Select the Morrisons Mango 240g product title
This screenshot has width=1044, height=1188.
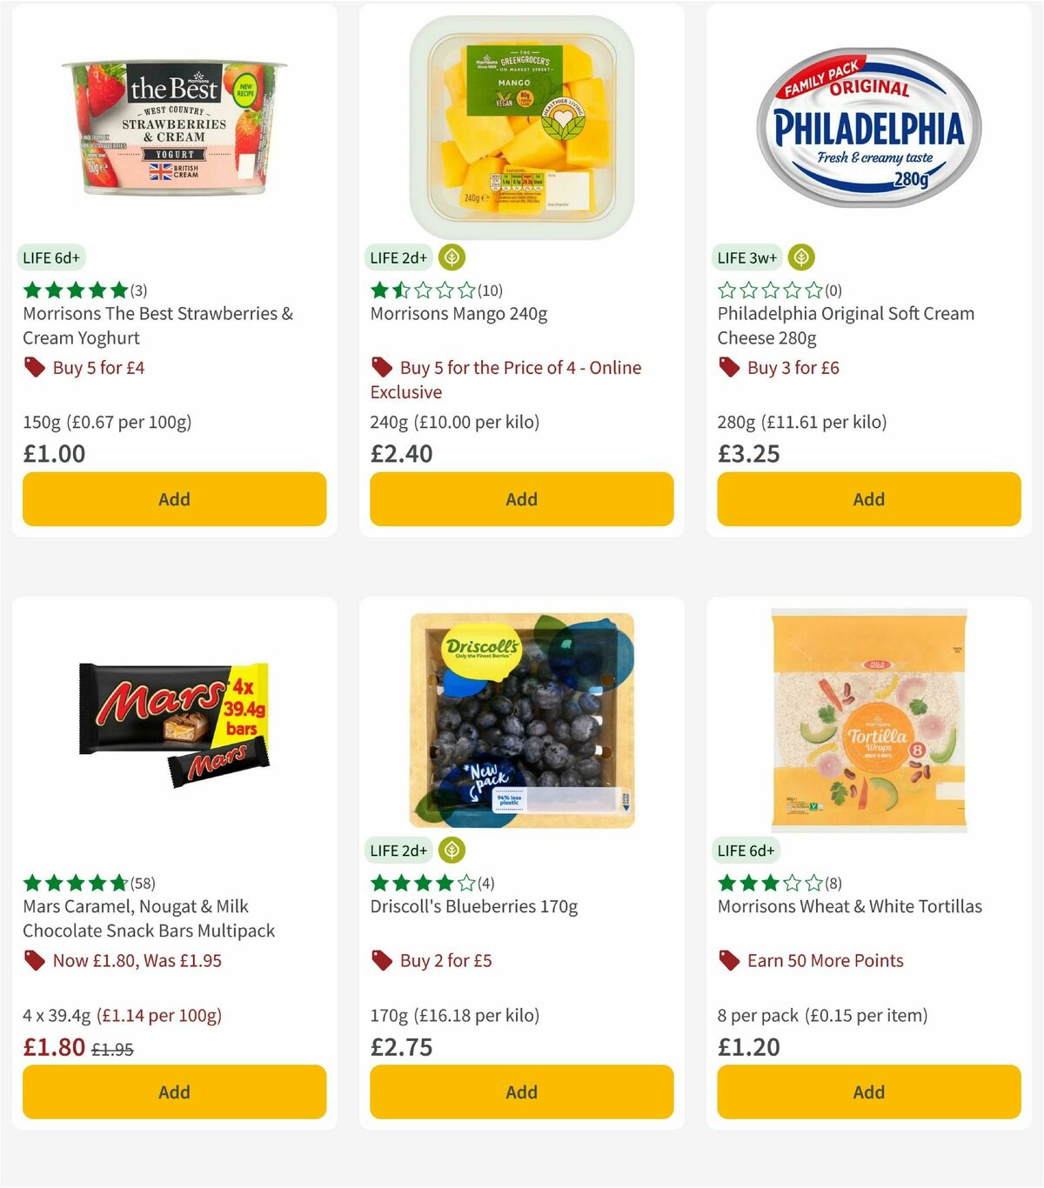point(458,314)
